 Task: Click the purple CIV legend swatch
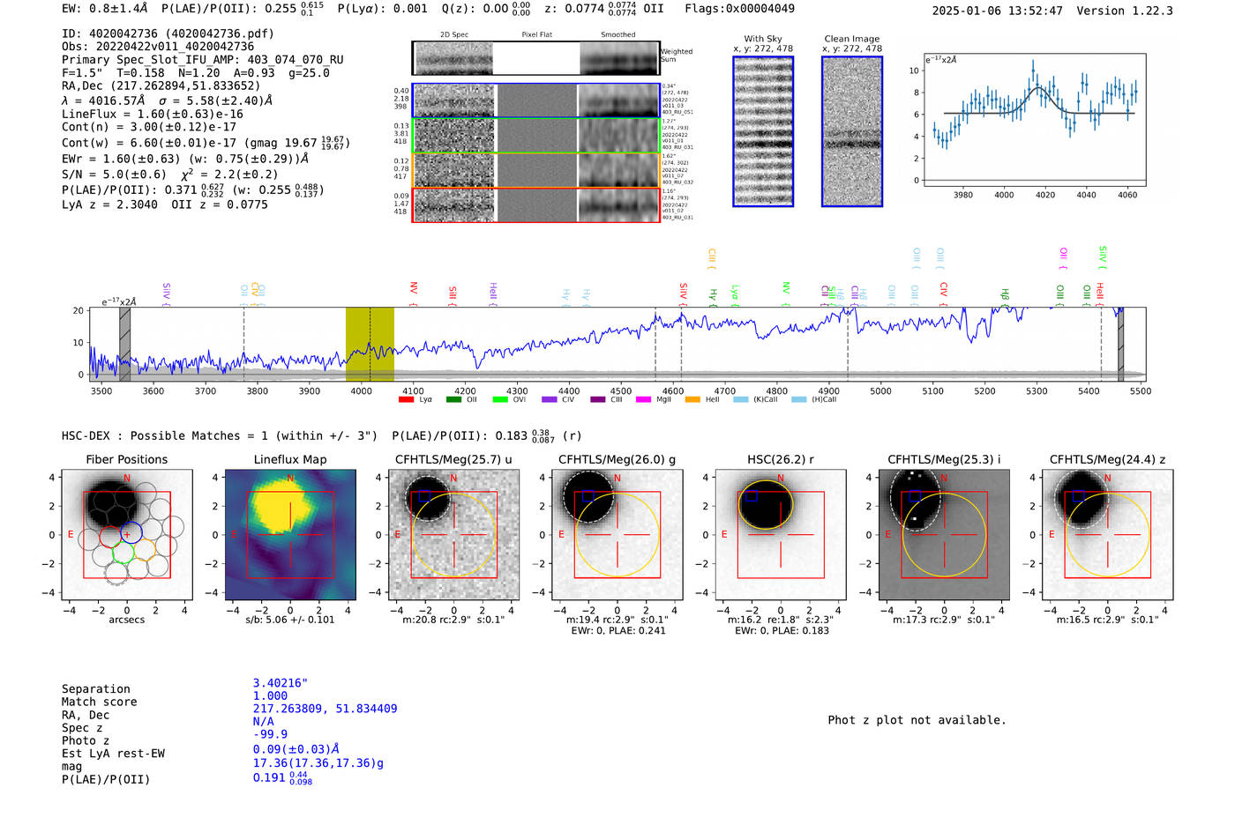pos(550,399)
